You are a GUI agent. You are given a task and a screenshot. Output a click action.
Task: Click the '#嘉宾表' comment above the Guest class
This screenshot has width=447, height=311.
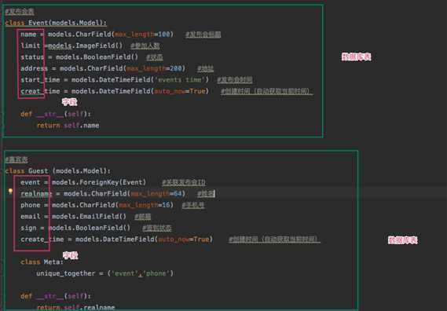coord(16,159)
